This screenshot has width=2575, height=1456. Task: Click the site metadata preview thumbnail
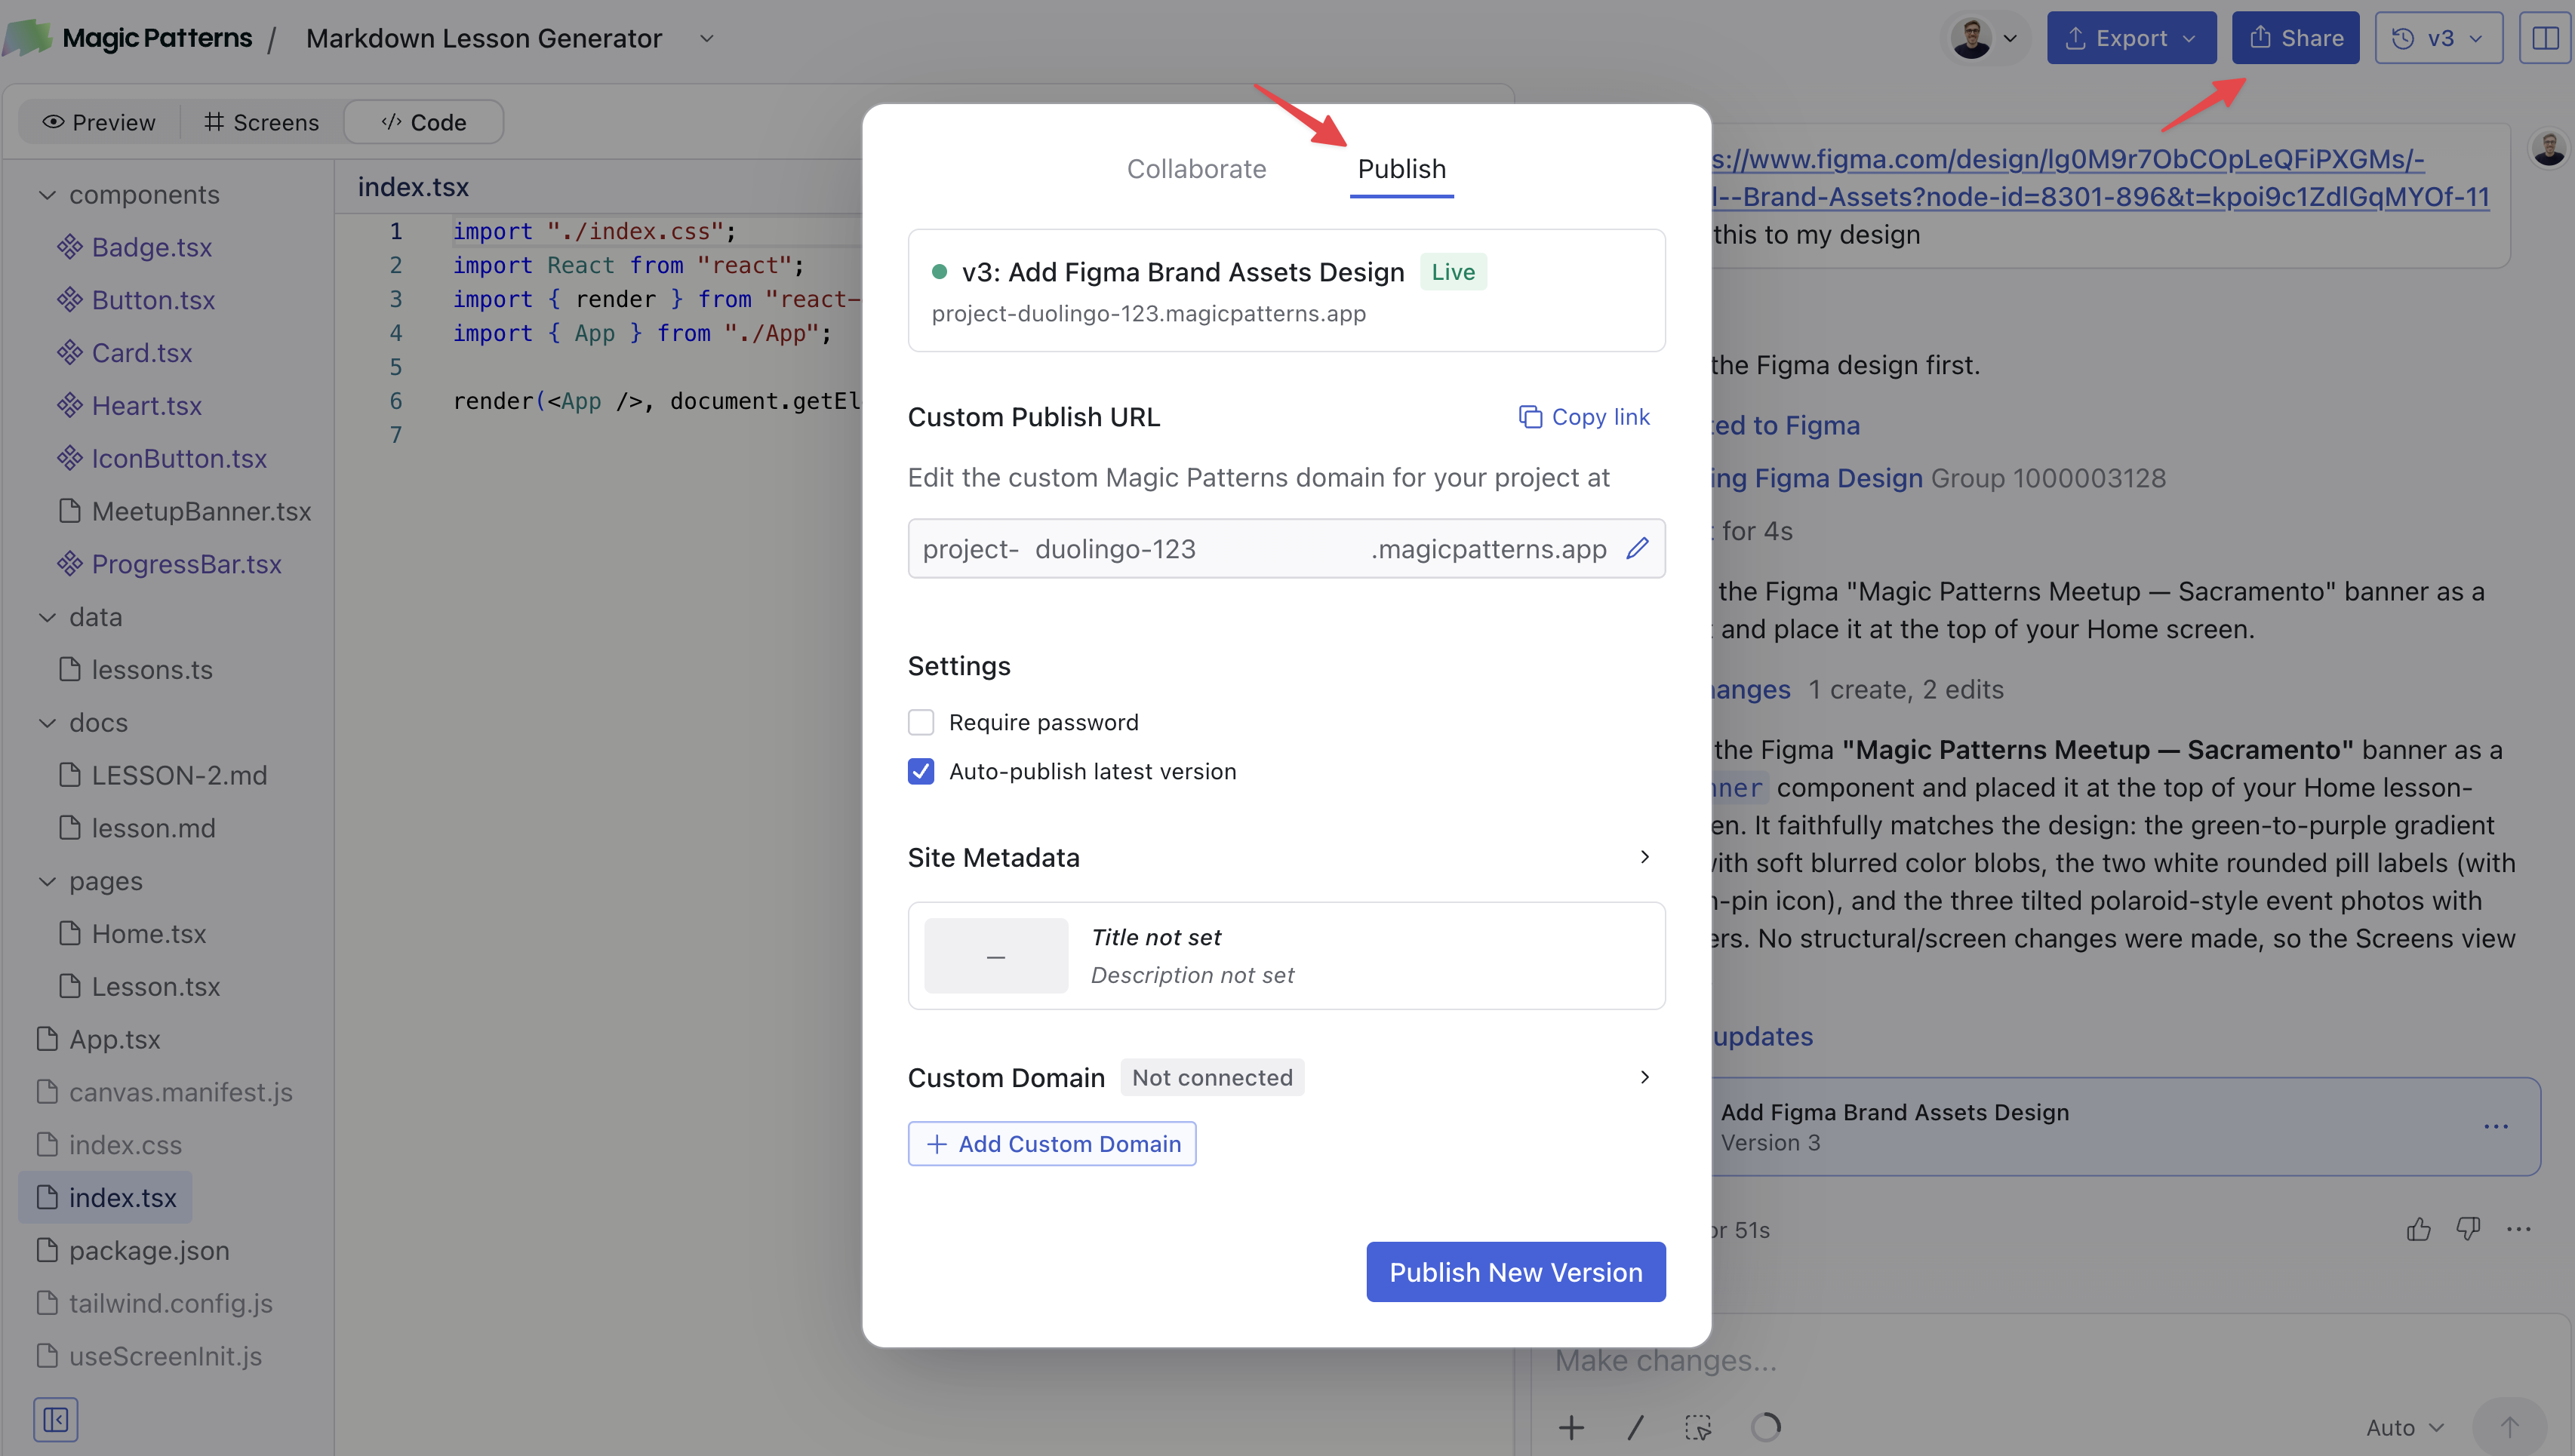(995, 956)
